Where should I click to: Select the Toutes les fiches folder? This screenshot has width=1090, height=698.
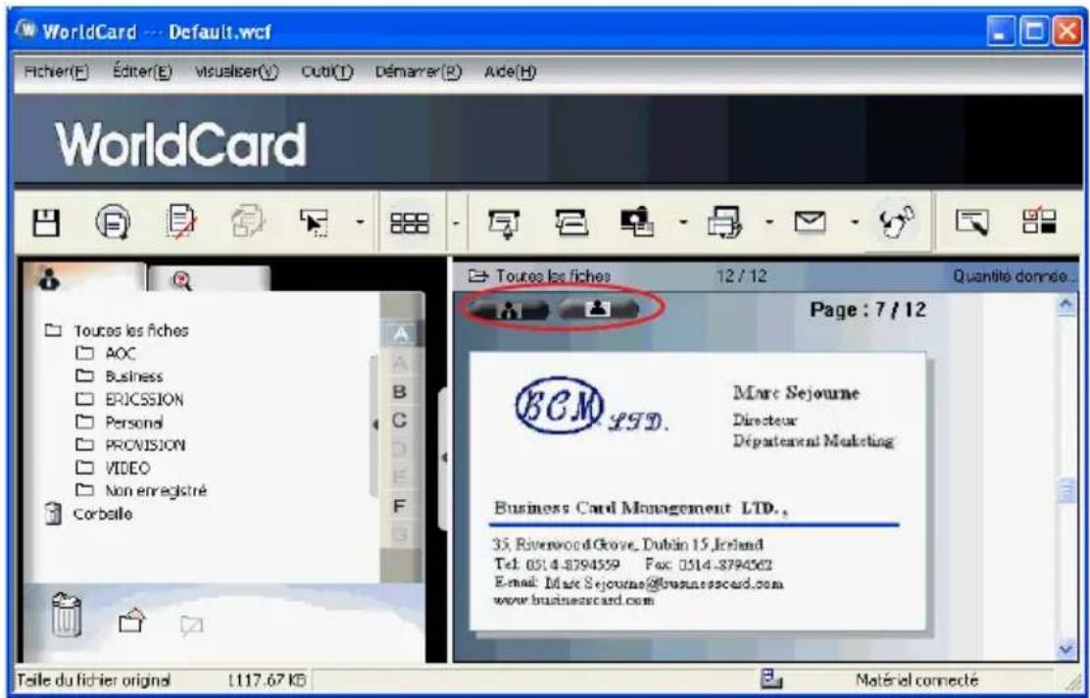(x=116, y=330)
